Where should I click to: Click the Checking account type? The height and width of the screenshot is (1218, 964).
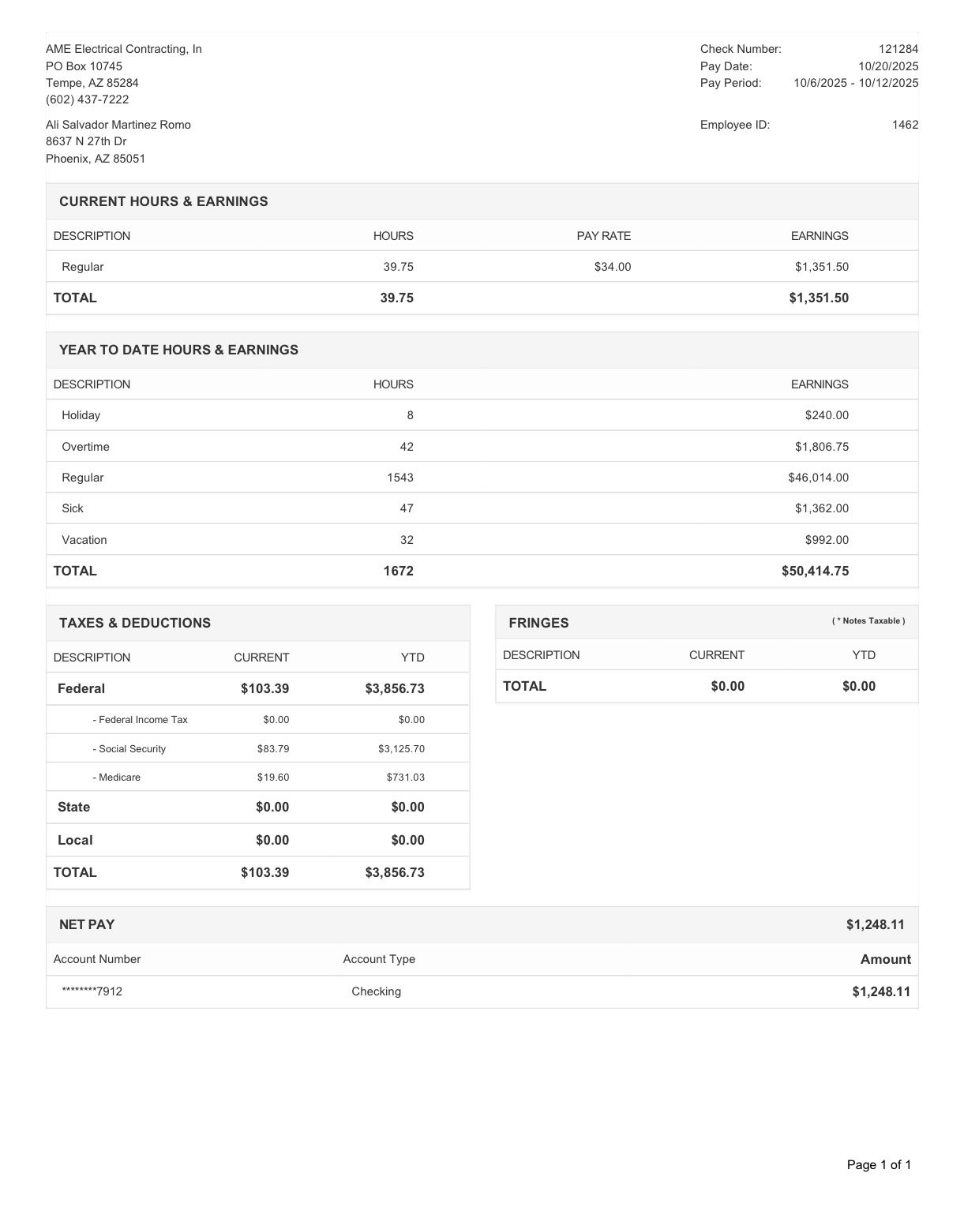click(376, 991)
